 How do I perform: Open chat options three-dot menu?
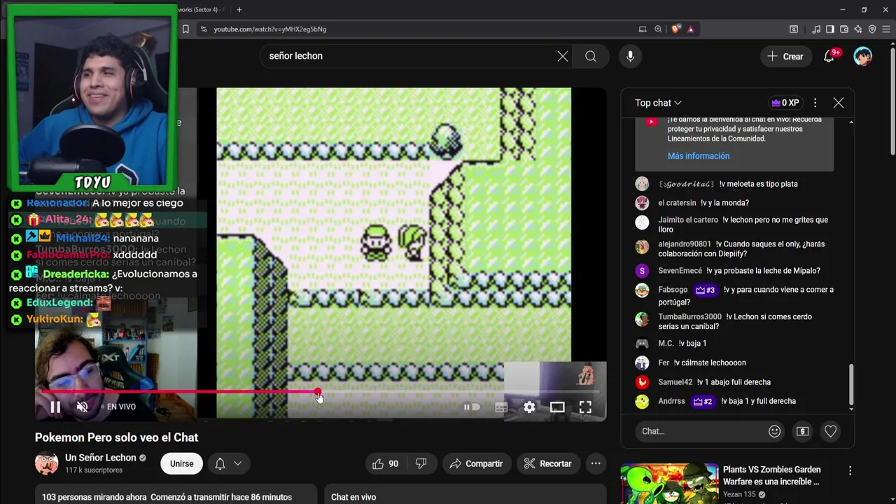pos(815,103)
